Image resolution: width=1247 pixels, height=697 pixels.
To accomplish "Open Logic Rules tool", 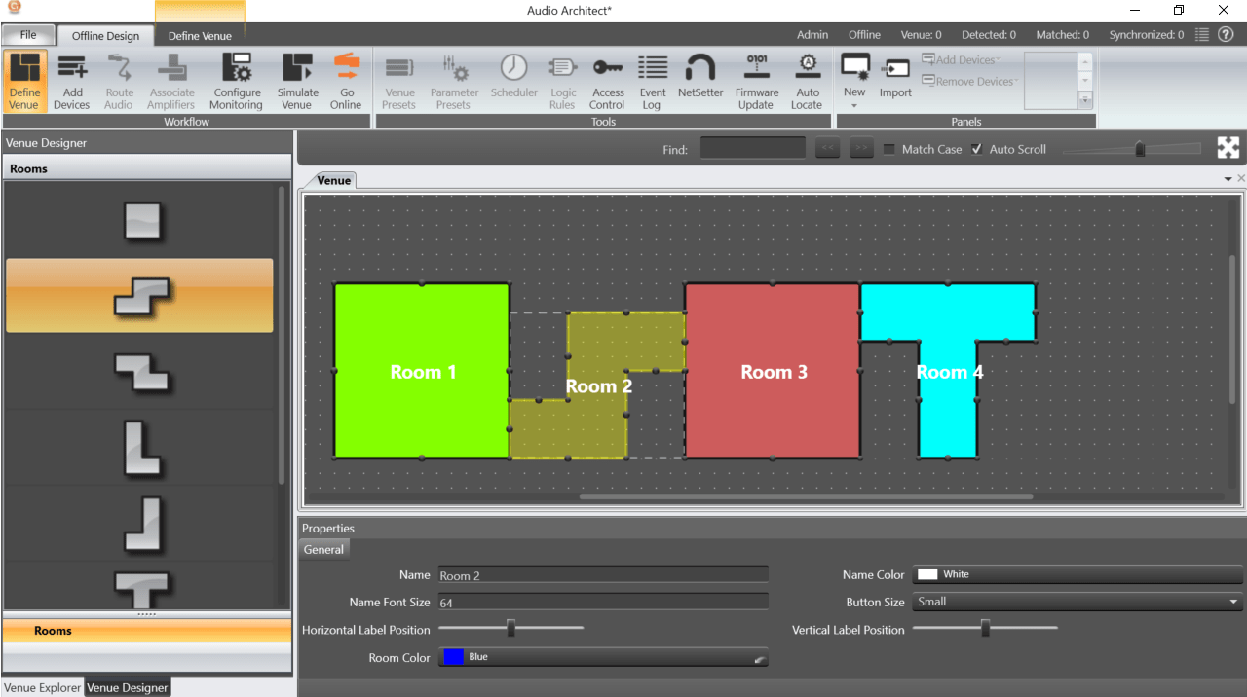I will point(562,81).
